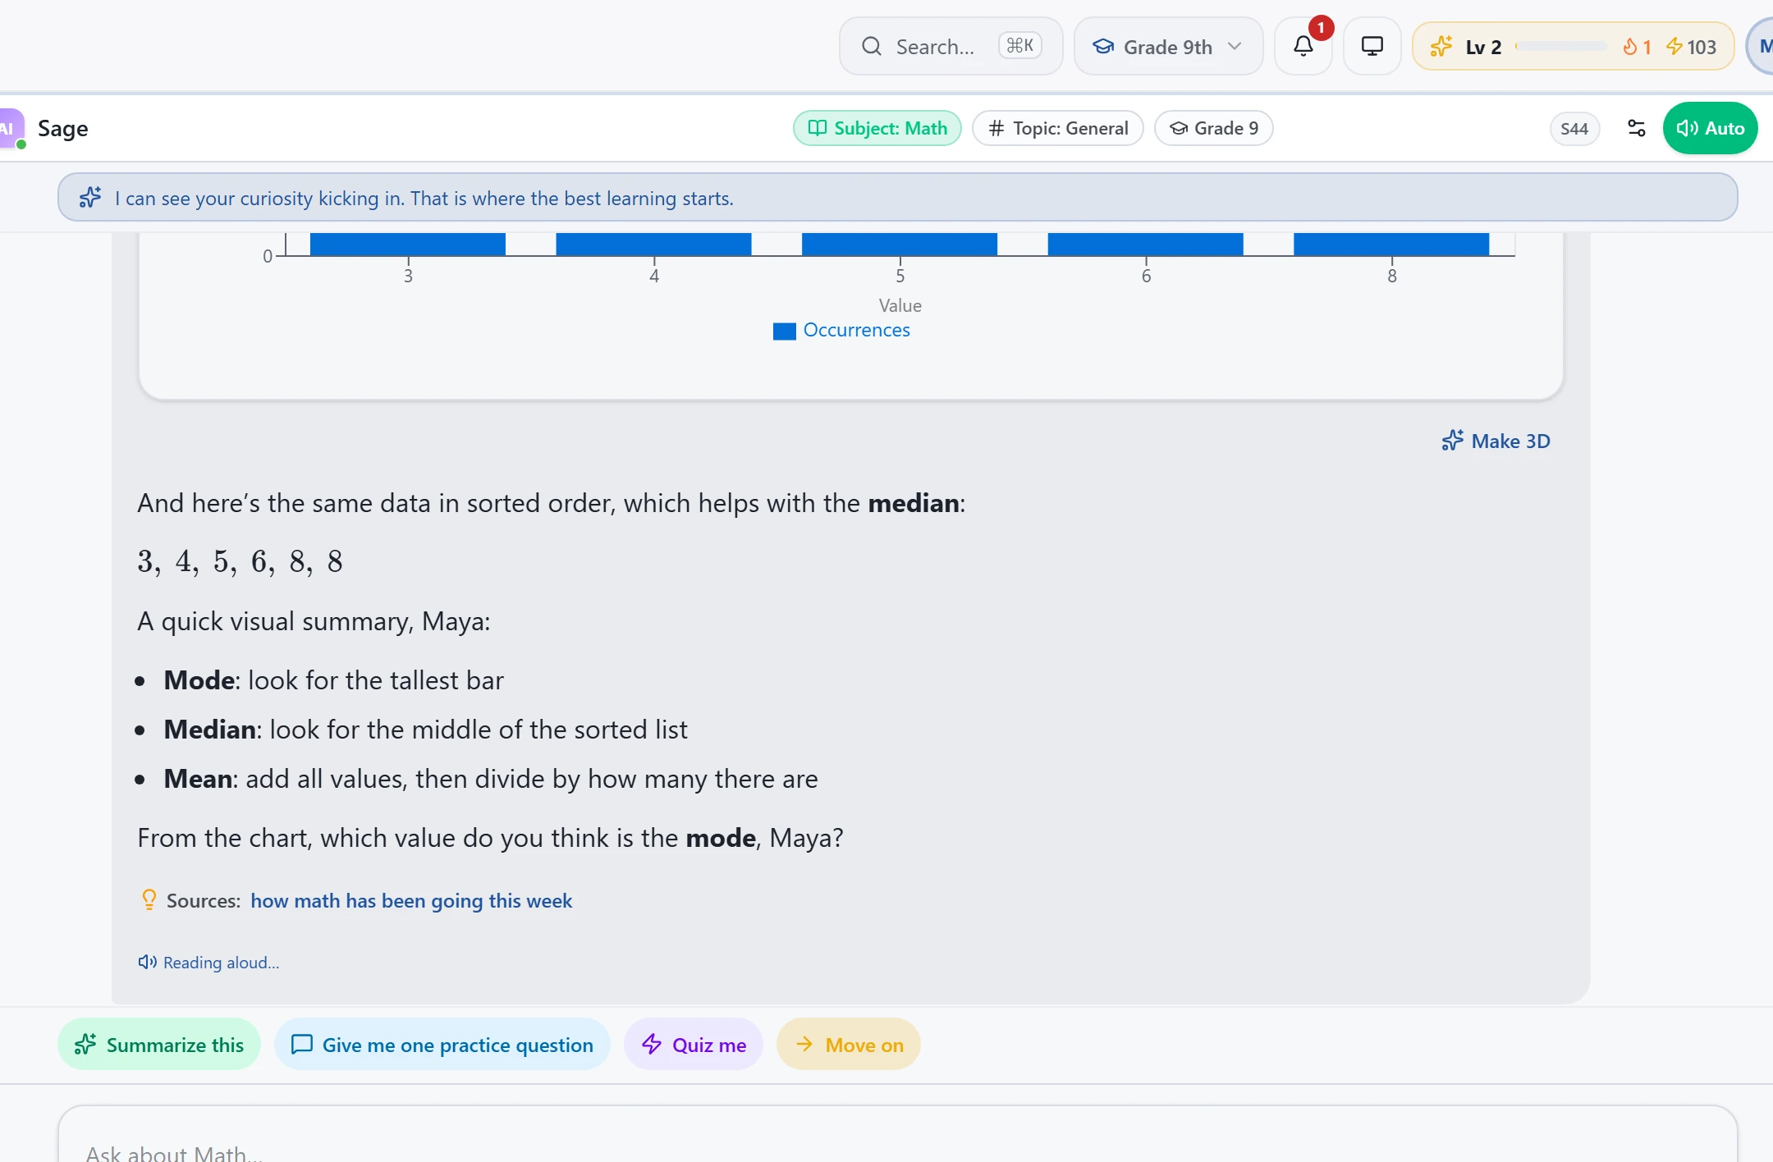Click the bar for value 5
1773x1162 pixels.
[x=900, y=245]
